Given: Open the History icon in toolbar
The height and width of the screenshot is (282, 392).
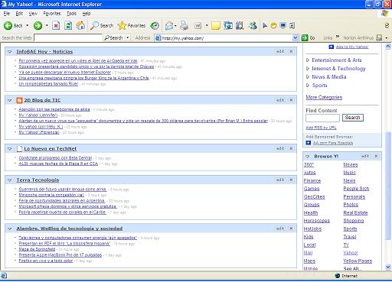Looking at the screenshot, I should [155, 25].
